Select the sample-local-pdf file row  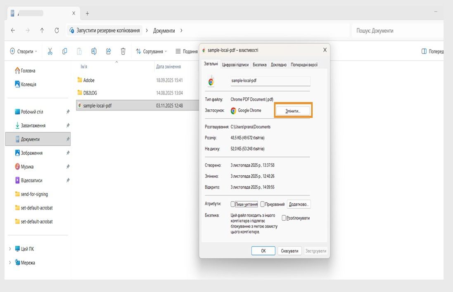coord(138,106)
